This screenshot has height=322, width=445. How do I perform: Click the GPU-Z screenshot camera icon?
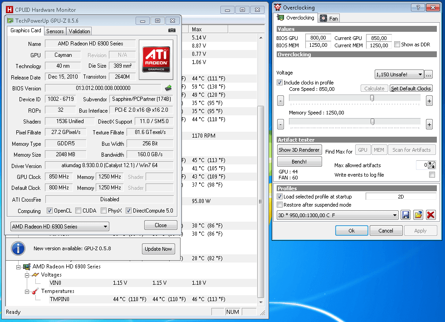point(172,30)
